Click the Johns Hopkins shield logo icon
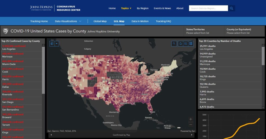 pyautogui.click(x=5, y=31)
